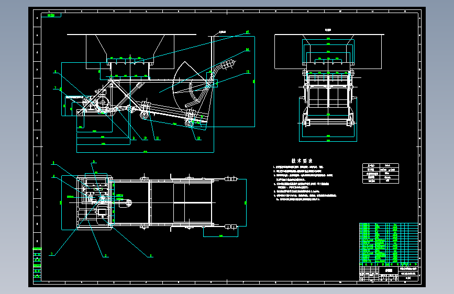
Task: Select part callout number 10
Action: tap(145, 138)
